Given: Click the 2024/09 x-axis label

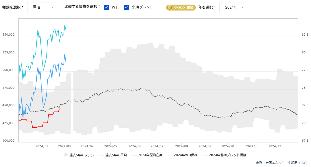Looking at the screenshot, I should (x=205, y=146).
